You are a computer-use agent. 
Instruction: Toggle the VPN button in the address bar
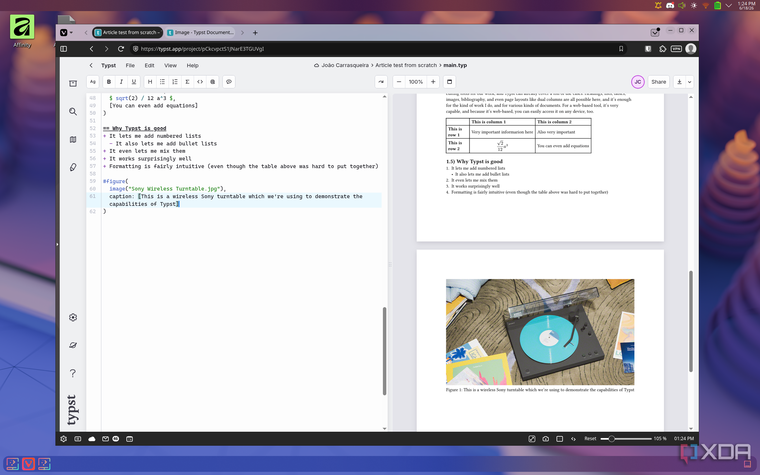click(x=676, y=49)
